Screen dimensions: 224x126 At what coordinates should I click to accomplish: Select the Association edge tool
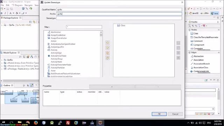[197, 60]
